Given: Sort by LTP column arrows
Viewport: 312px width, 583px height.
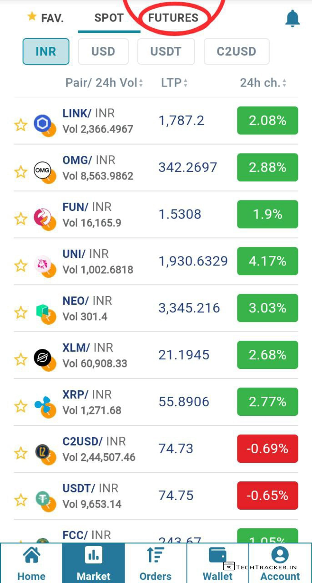Looking at the screenshot, I should [x=186, y=83].
